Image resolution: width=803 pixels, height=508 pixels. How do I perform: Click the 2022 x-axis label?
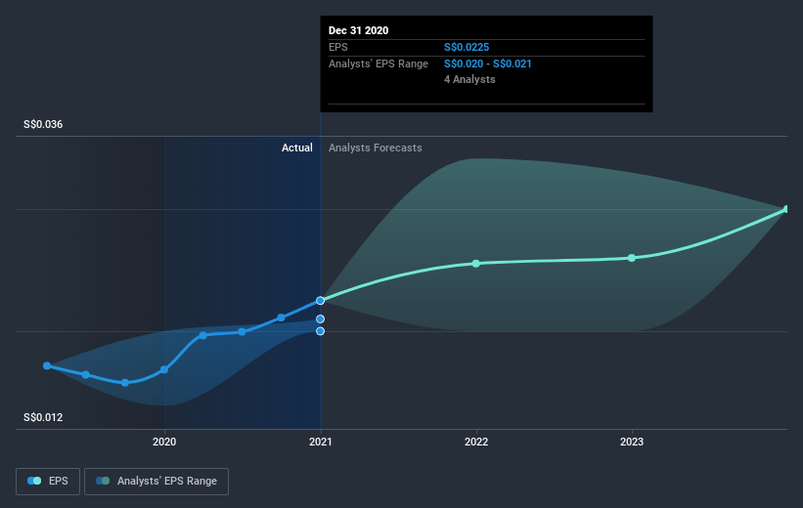[x=476, y=442]
